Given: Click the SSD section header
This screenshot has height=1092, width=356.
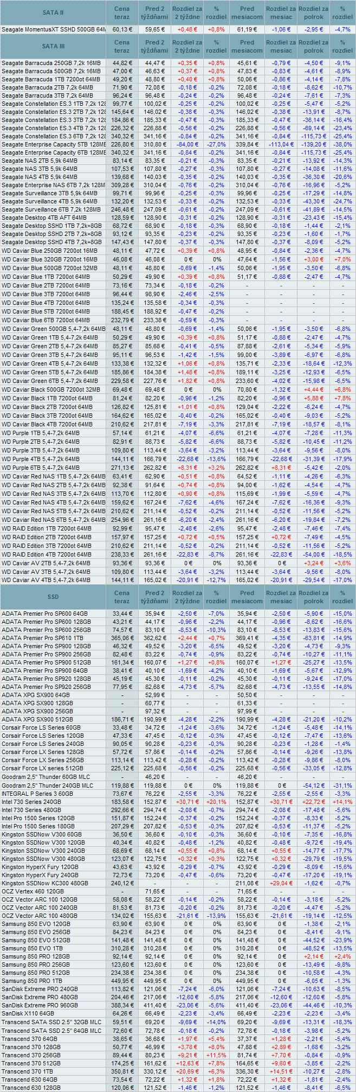Looking at the screenshot, I should 53,597.
